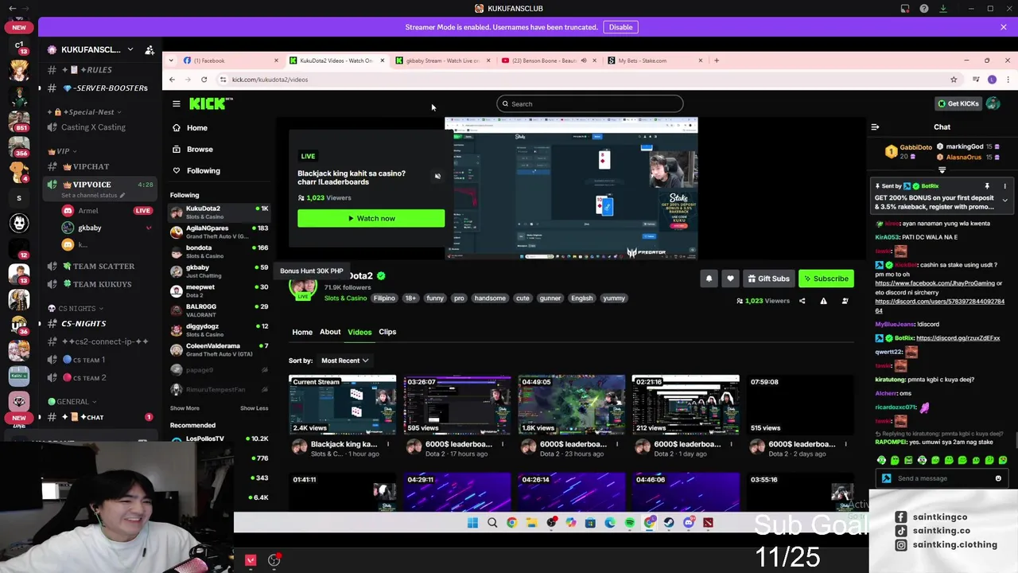The width and height of the screenshot is (1018, 573).
Task: Select KukuDota2 in Following list
Action: (219, 212)
